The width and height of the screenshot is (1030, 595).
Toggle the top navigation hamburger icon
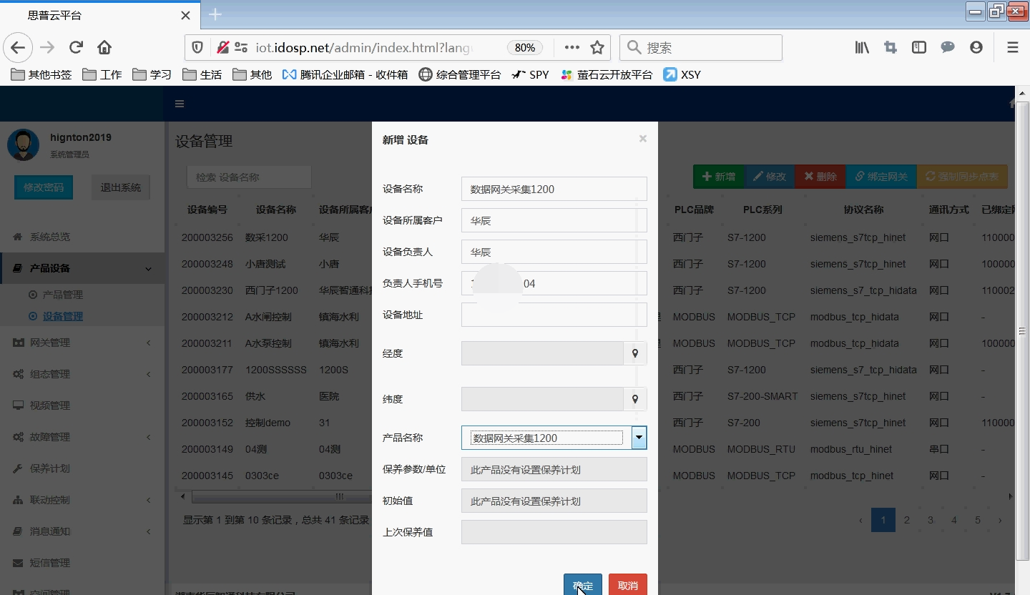[x=179, y=103]
